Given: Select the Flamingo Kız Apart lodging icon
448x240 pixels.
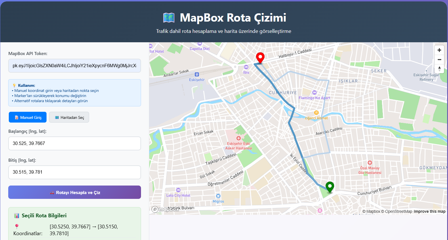Looking at the screenshot, I should [314, 92].
